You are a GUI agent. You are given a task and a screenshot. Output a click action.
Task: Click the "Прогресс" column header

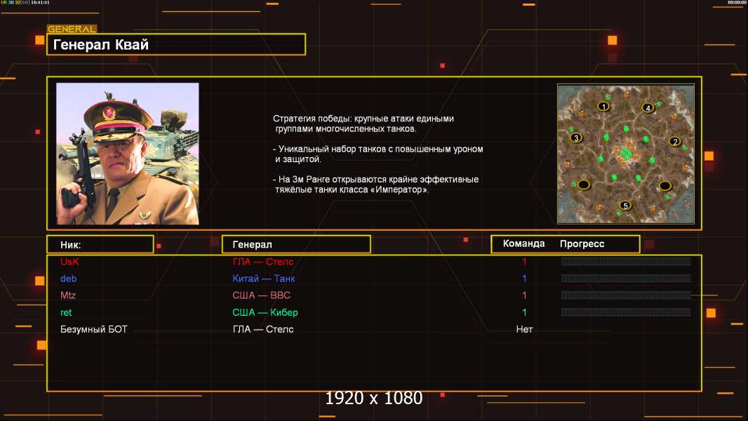(x=582, y=244)
